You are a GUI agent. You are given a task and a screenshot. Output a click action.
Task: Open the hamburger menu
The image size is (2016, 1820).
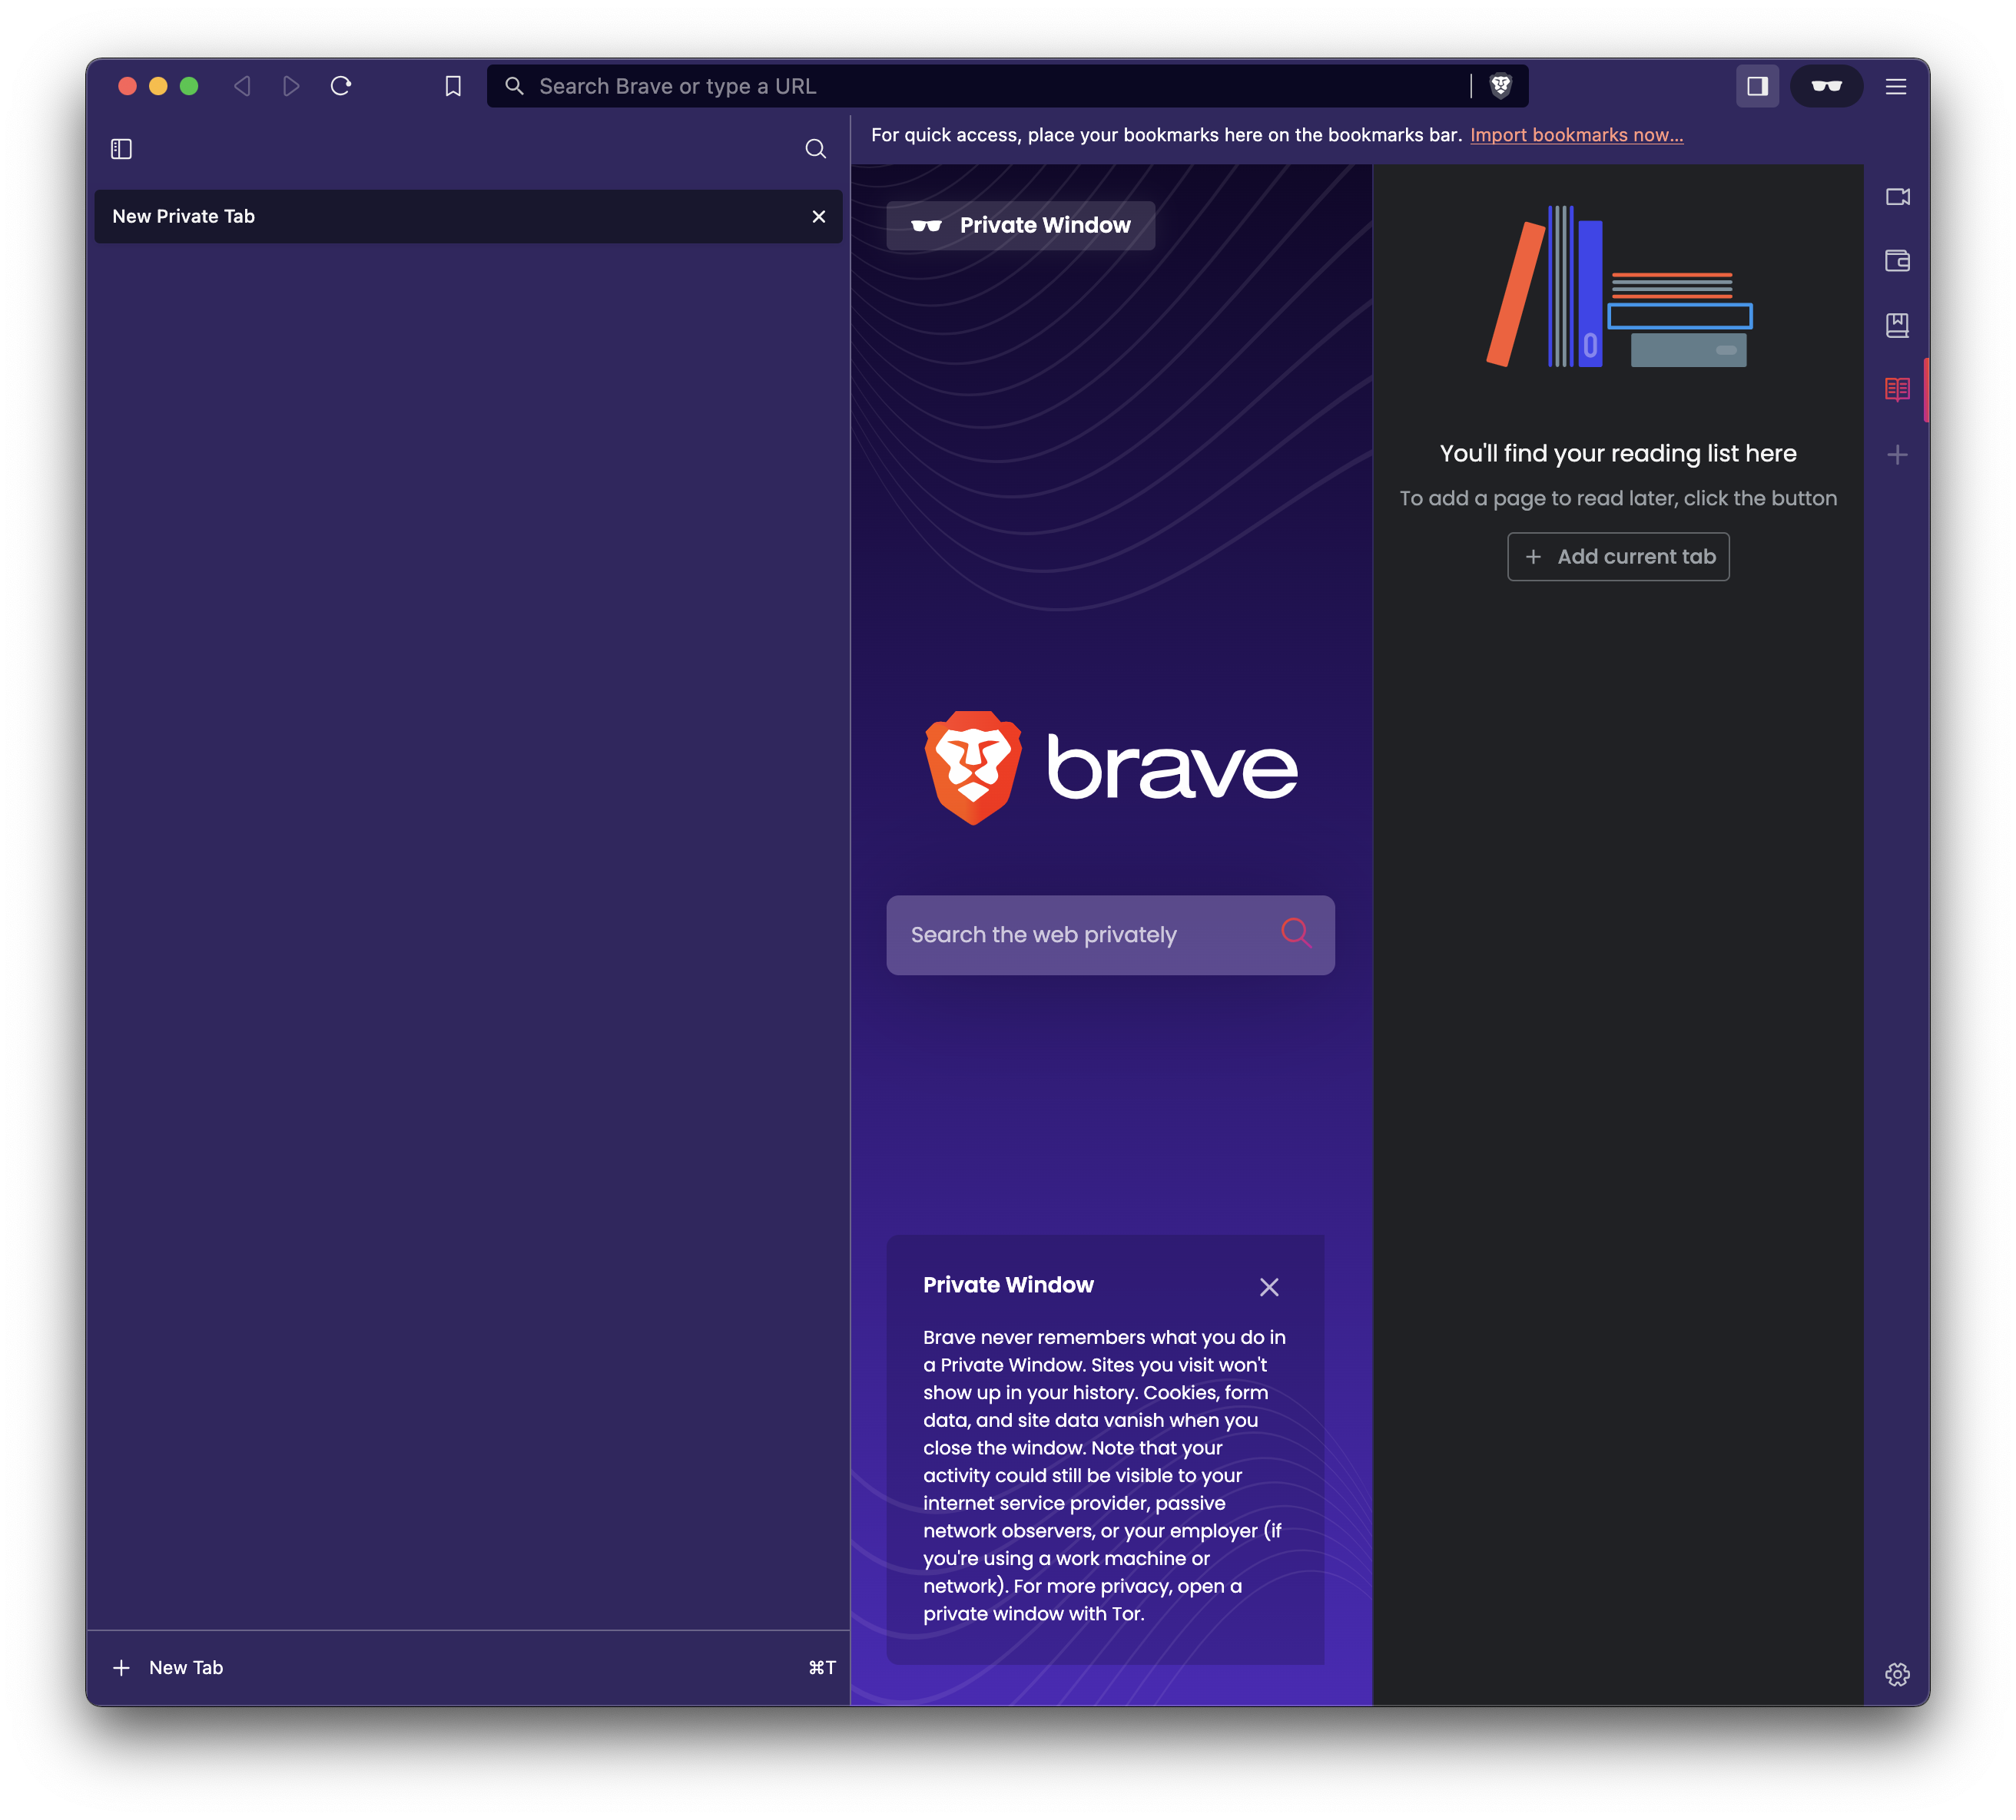[1896, 86]
